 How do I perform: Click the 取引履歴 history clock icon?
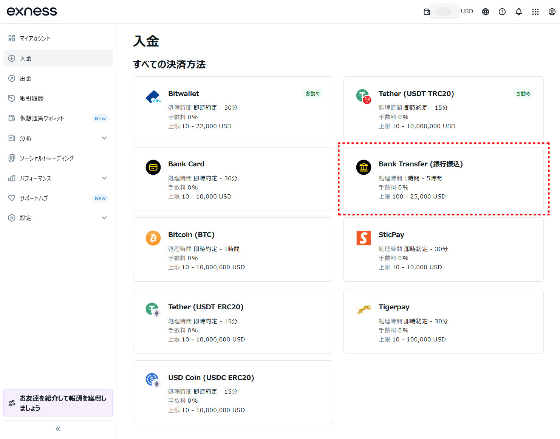(x=12, y=98)
